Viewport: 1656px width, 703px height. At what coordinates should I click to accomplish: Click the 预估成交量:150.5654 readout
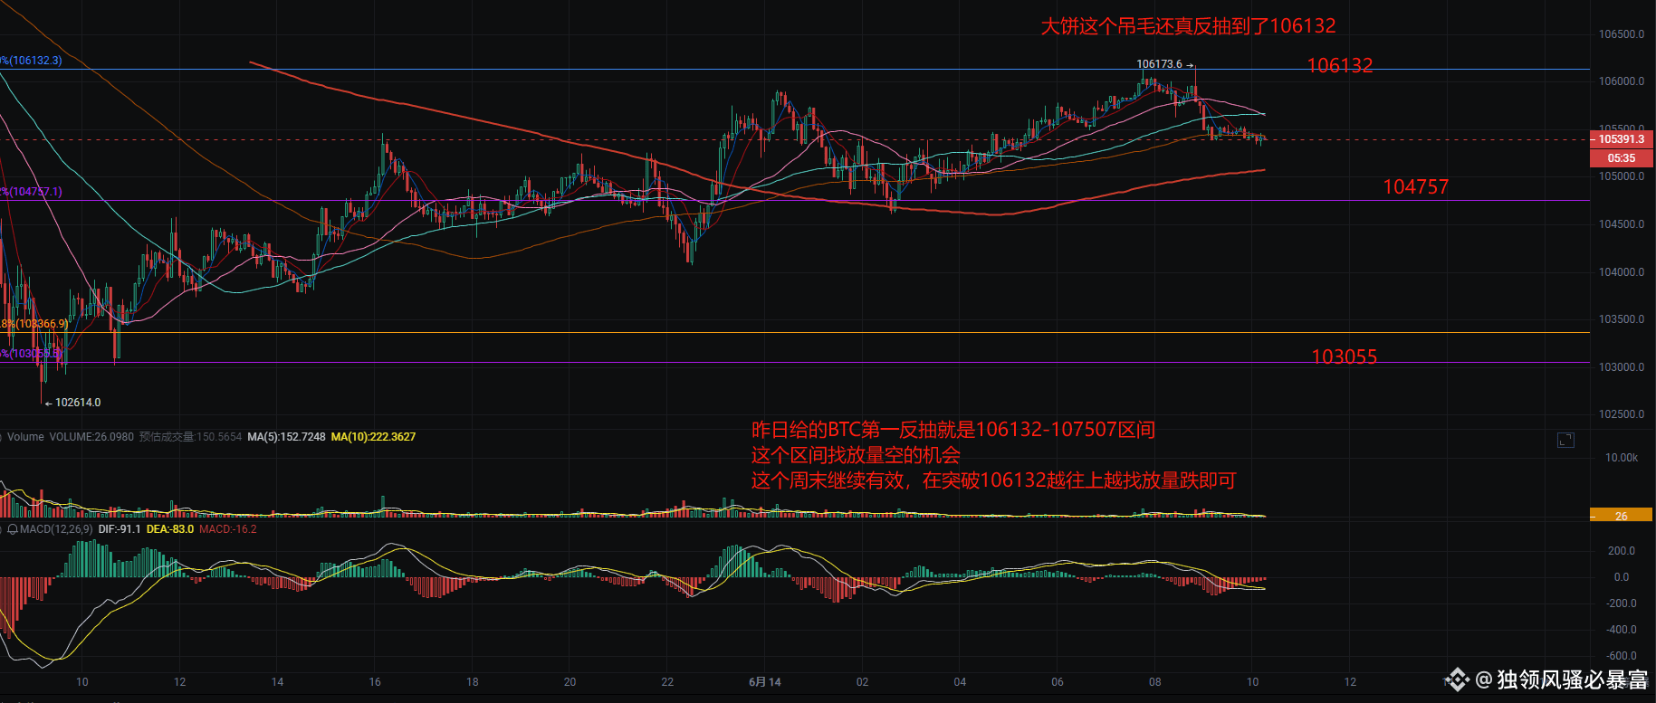coord(190,437)
